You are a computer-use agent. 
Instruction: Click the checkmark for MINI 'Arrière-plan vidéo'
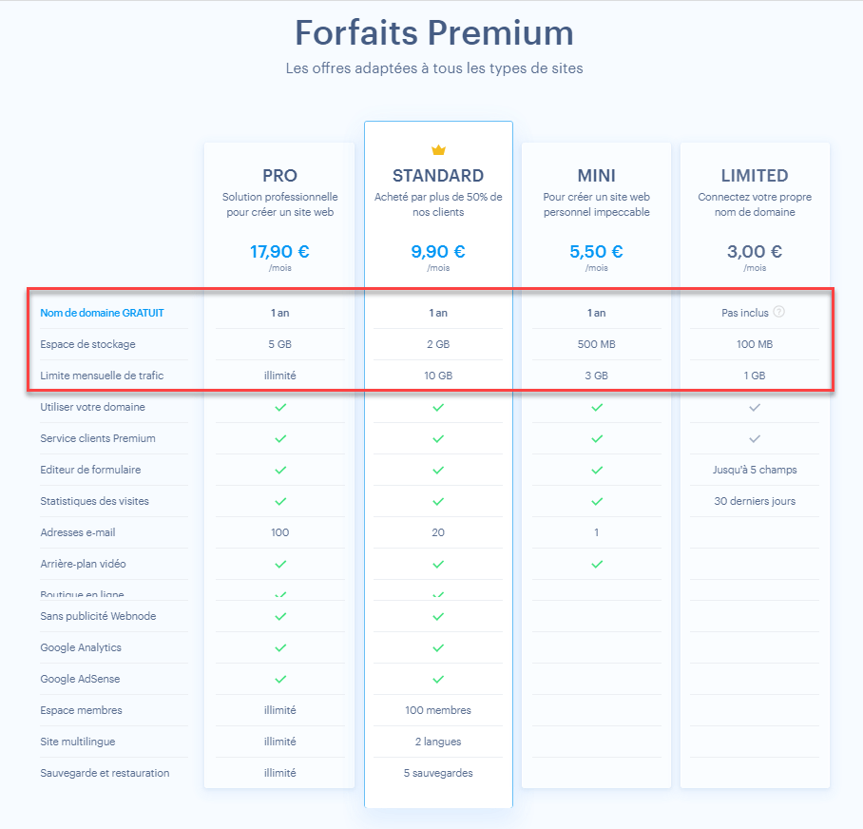pyautogui.click(x=596, y=564)
